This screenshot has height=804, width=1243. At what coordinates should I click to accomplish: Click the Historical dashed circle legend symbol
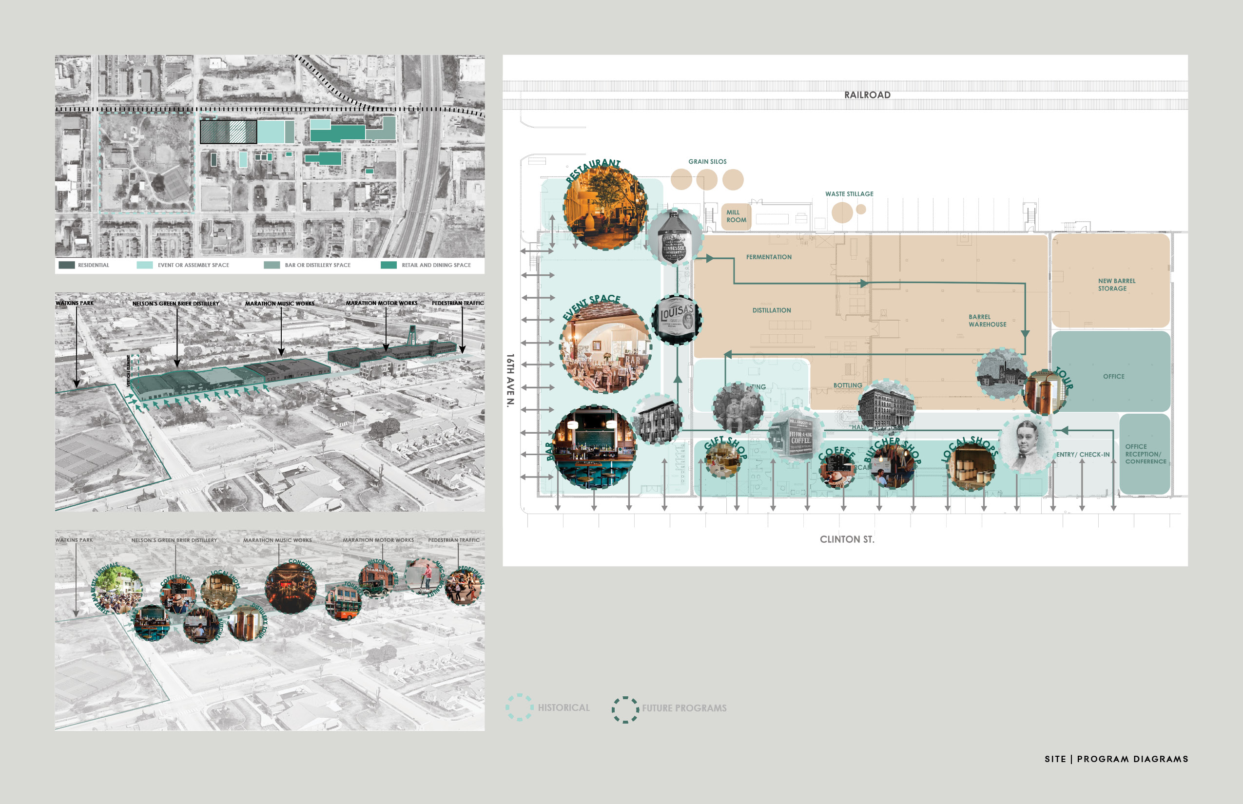(x=519, y=708)
